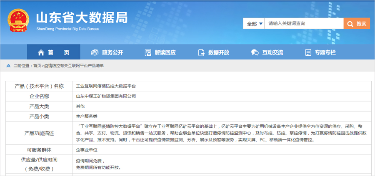The width and height of the screenshot is (375, 176).
Task: Focus the keyword search input field
Action: tap(304, 24)
